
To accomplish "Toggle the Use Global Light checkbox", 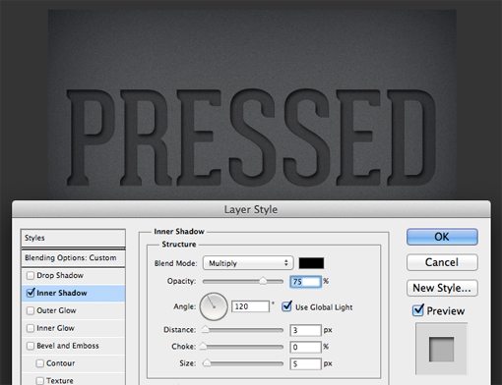I will (x=286, y=306).
